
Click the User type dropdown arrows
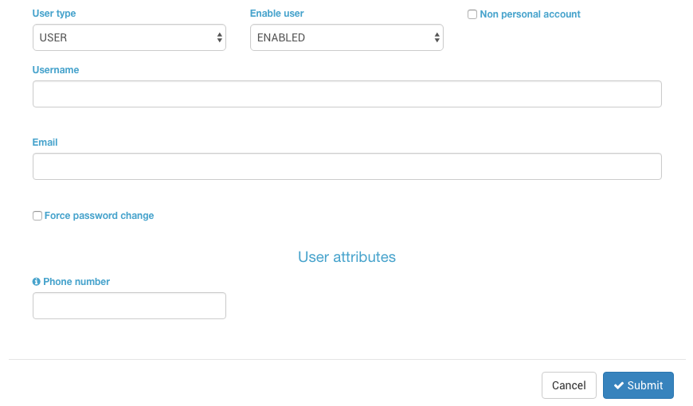coord(219,37)
